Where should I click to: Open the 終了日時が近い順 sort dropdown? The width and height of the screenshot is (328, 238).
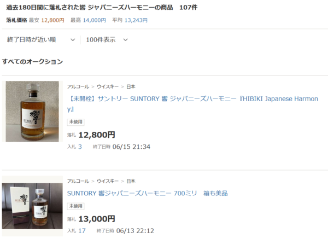point(41,39)
